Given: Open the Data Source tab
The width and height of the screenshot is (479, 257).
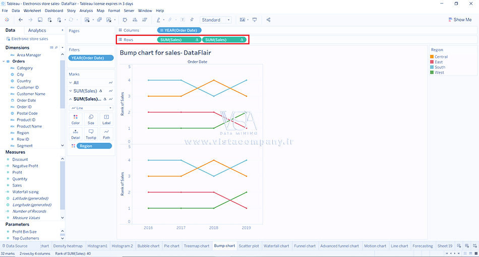Looking at the screenshot, I should tap(15, 246).
